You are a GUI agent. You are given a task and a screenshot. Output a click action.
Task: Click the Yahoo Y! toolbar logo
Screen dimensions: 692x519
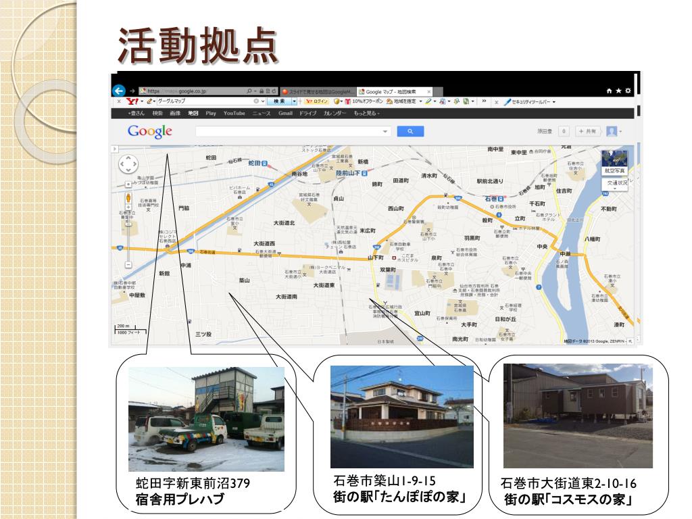click(x=132, y=101)
